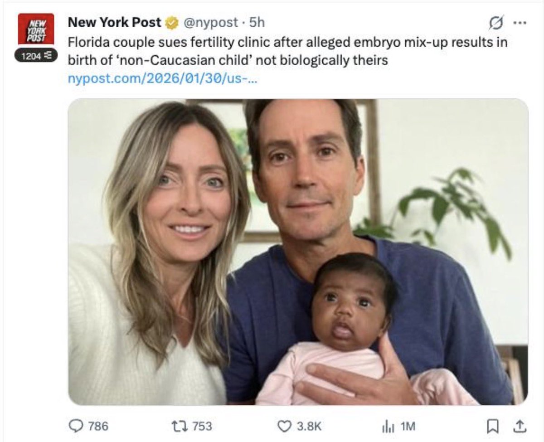This screenshot has height=442, width=544.
Task: Click the 753 reposts count
Action: click(201, 426)
